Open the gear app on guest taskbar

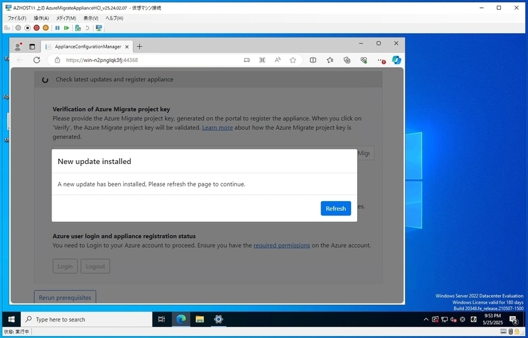point(218,319)
